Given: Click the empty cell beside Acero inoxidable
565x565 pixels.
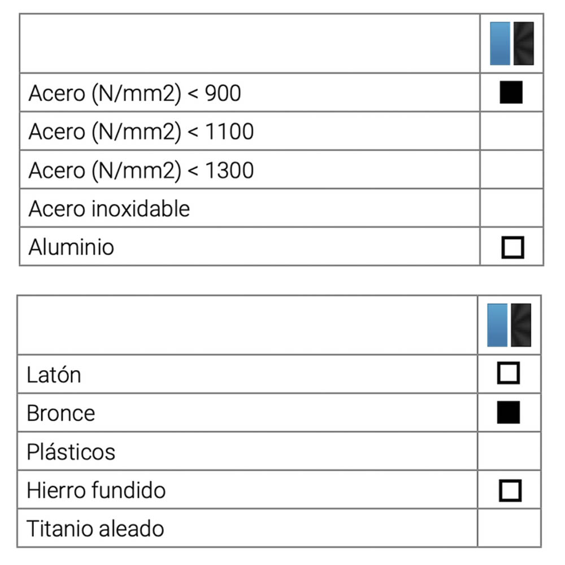Looking at the screenshot, I should pos(511,208).
